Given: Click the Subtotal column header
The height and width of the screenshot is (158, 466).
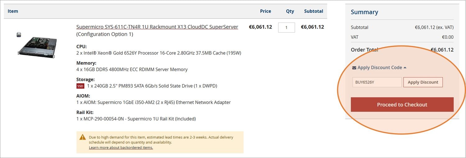Looking at the screenshot, I should click(x=313, y=11).
